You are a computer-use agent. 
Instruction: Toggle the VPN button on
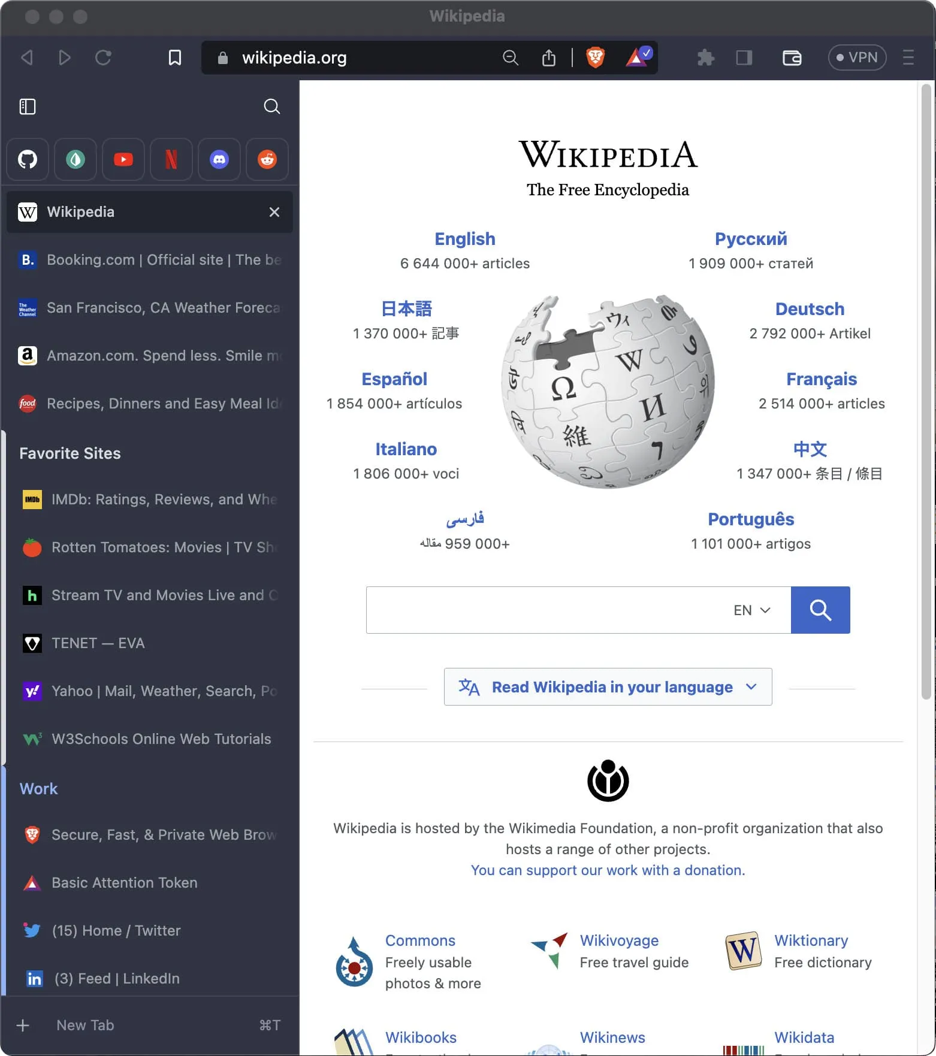[857, 58]
